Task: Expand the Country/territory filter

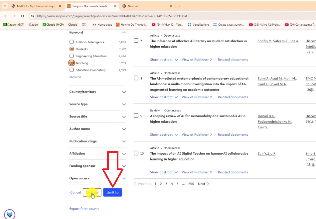Action: 124,92
